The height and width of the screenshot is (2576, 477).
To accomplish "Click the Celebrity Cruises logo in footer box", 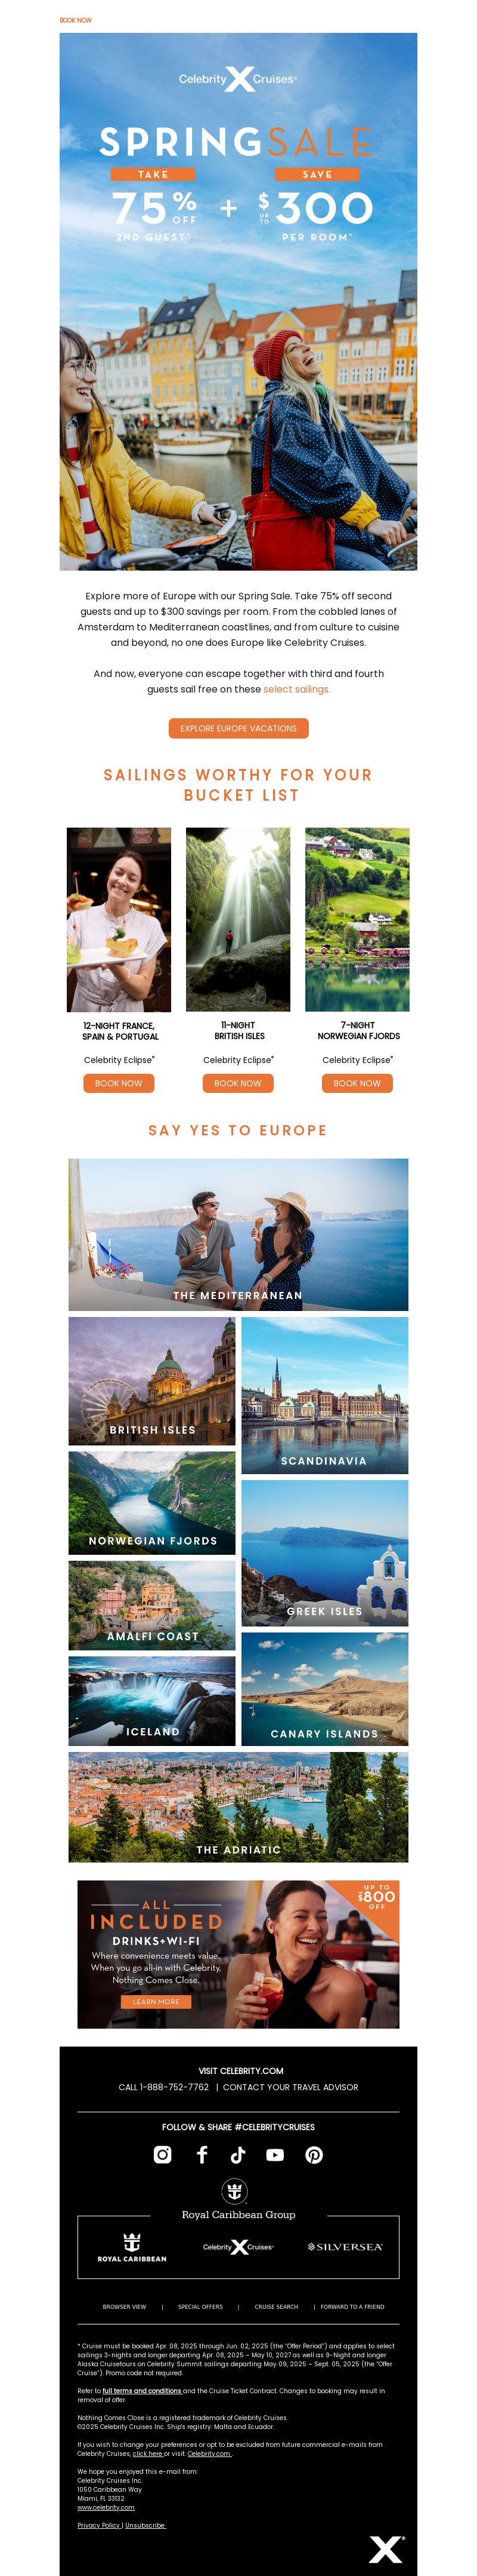I will 237,2246.
